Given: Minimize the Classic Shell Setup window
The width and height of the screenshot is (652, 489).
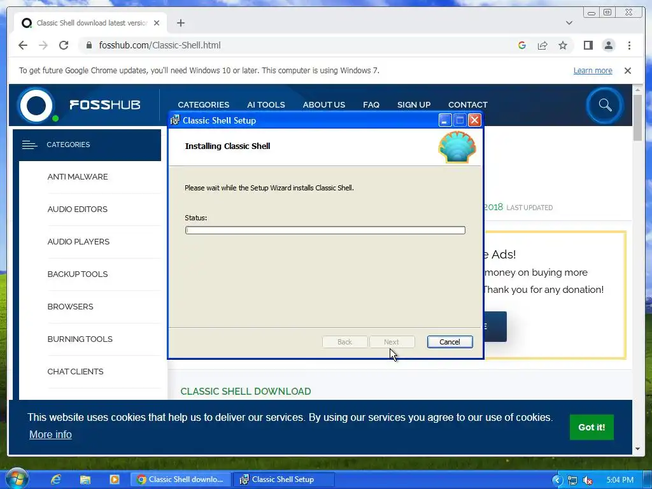Looking at the screenshot, I should click(445, 120).
